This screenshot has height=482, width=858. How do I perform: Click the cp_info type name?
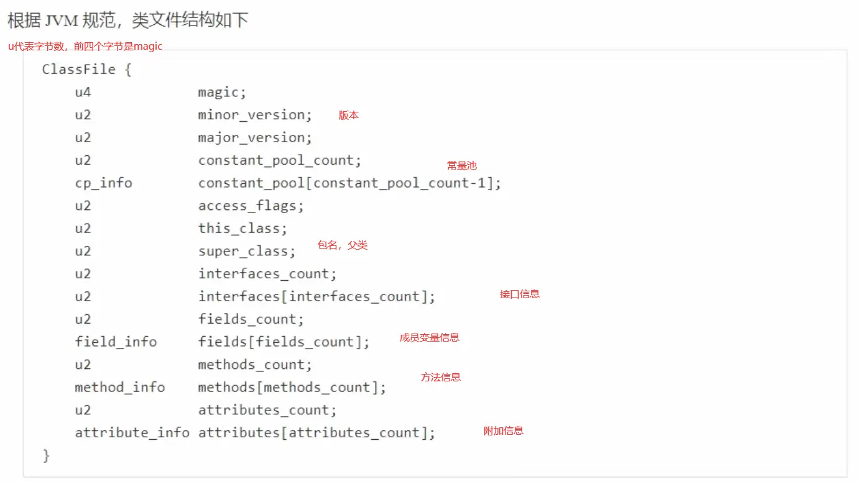tap(104, 183)
